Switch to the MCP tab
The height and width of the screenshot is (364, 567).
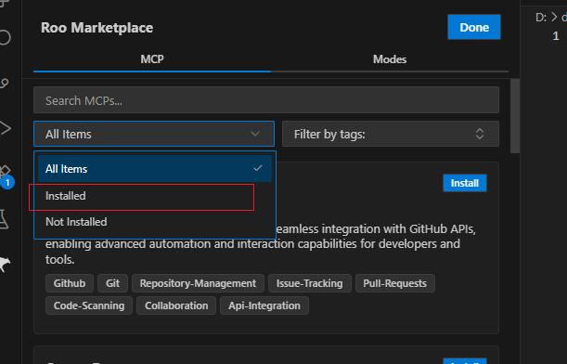(x=152, y=59)
